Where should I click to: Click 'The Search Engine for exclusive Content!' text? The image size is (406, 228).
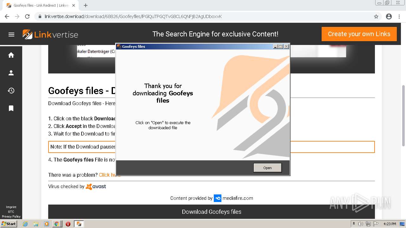215,34
